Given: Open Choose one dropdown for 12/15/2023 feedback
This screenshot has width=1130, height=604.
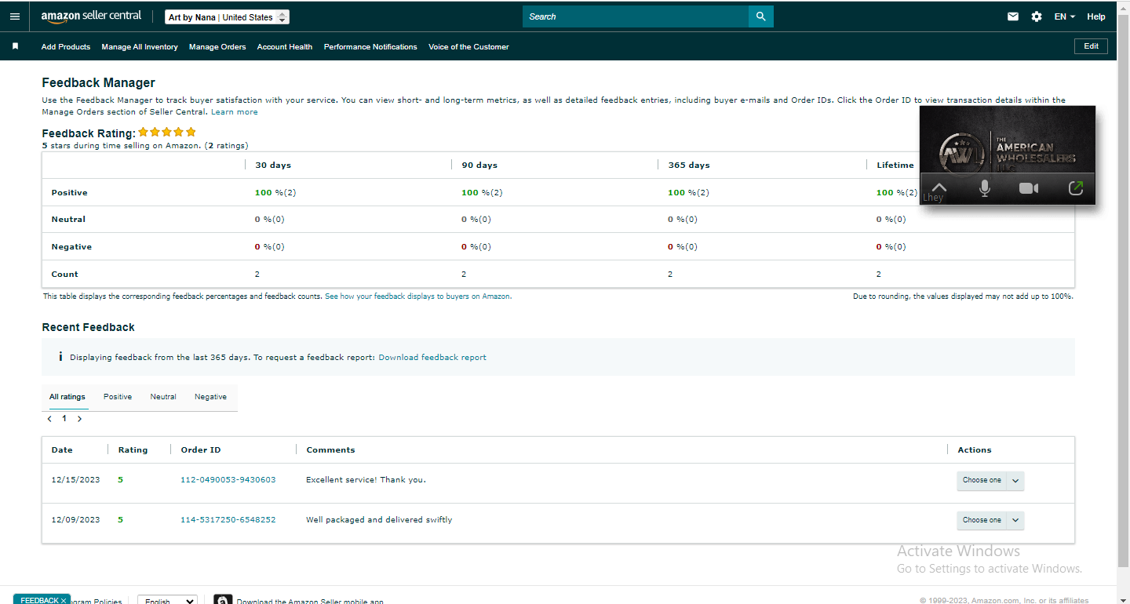Looking at the screenshot, I should click(x=990, y=481).
